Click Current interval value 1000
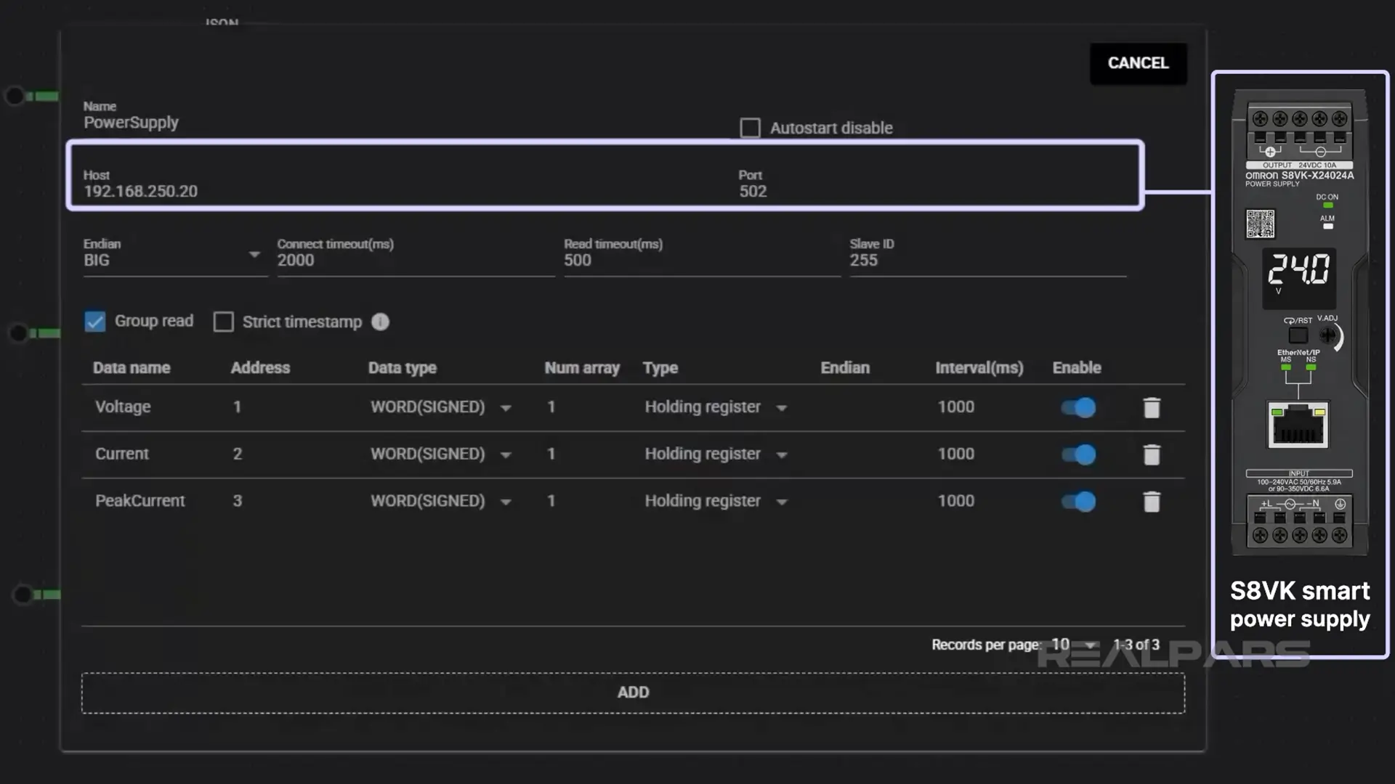The width and height of the screenshot is (1395, 784). 955,454
